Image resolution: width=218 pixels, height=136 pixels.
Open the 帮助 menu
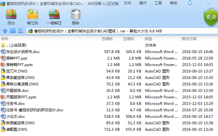174,3
